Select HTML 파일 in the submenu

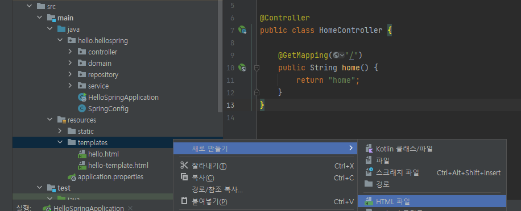click(432, 201)
